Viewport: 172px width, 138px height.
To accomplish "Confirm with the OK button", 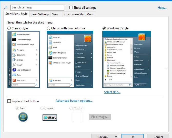I will click(133, 136).
